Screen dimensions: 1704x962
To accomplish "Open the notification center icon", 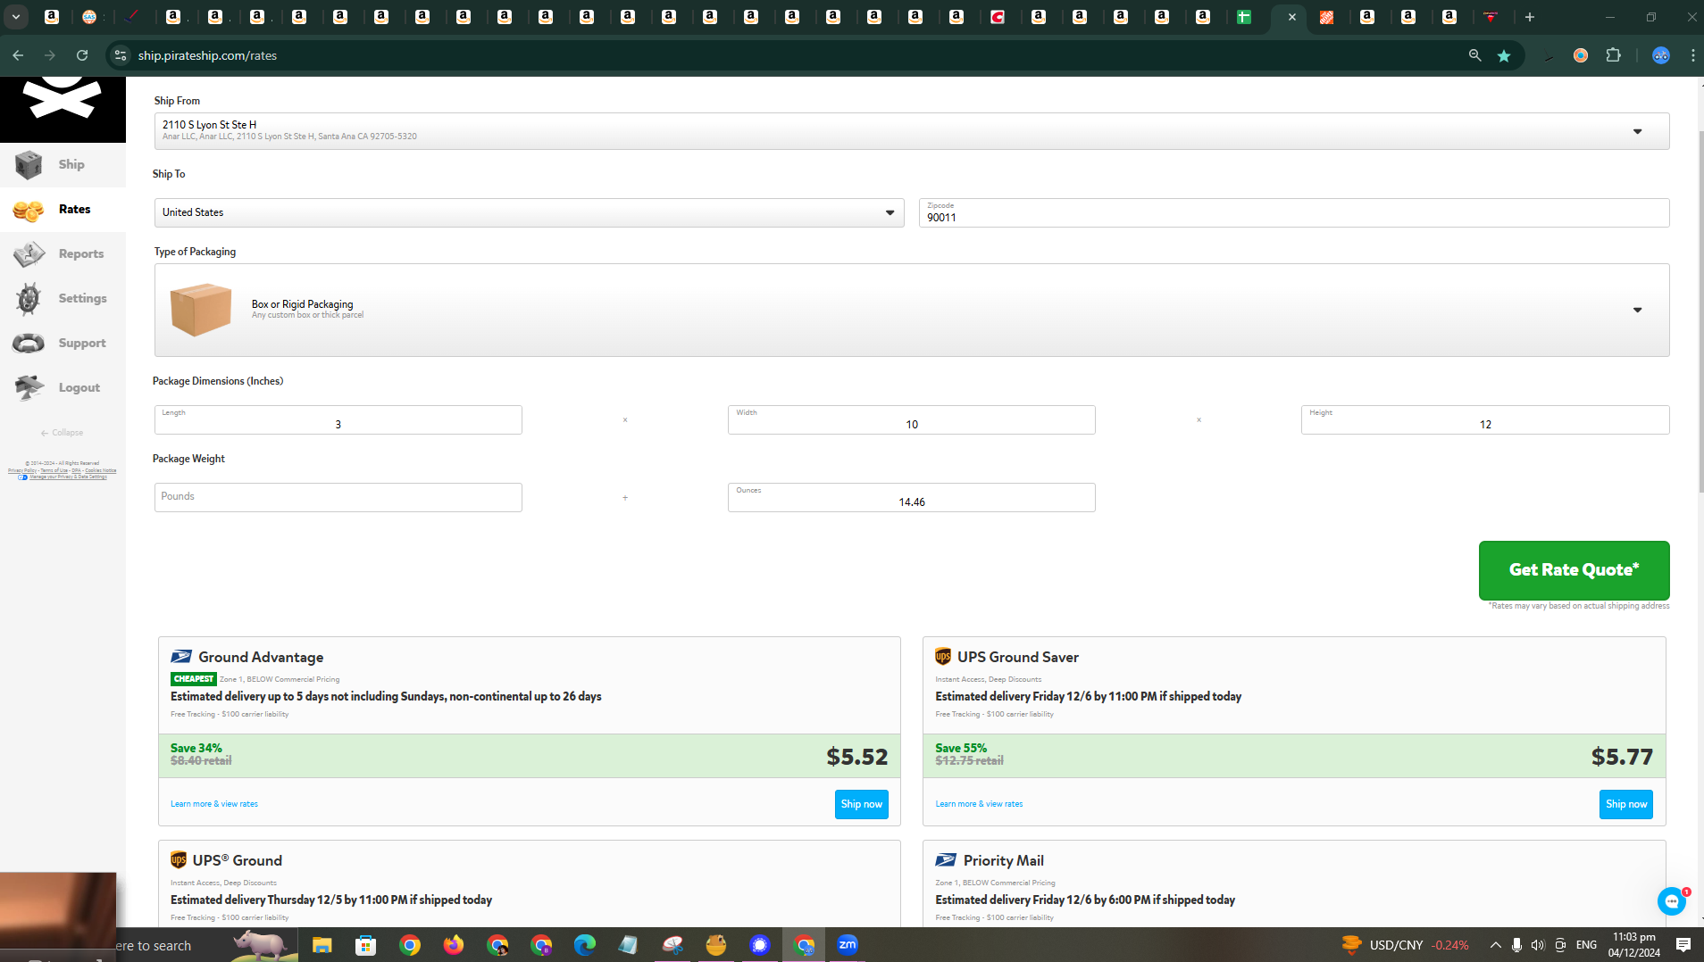I will coord(1683,945).
